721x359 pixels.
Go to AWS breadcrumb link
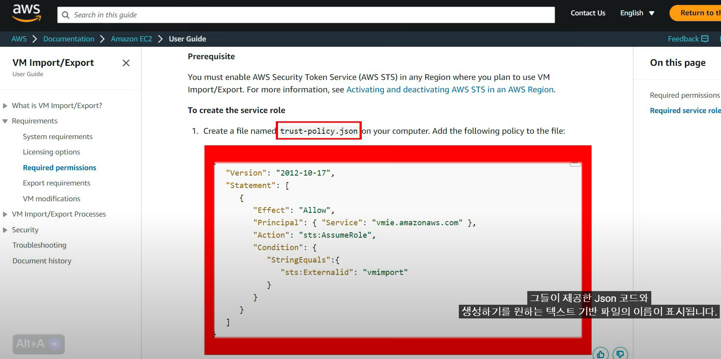pyautogui.click(x=19, y=39)
